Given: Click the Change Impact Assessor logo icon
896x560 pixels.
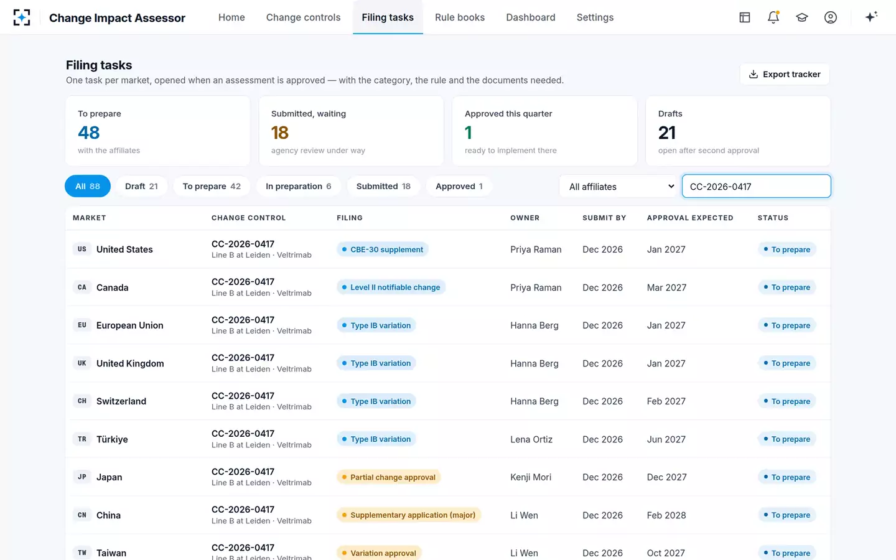Looking at the screenshot, I should coord(22,17).
